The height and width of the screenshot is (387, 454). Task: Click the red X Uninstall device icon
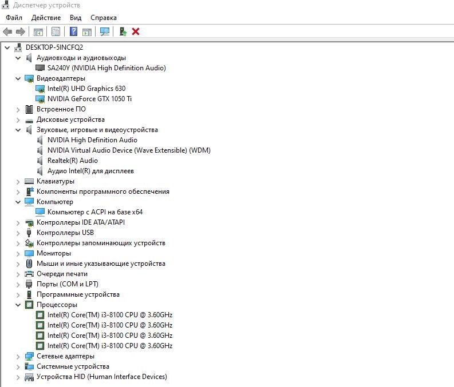point(136,31)
